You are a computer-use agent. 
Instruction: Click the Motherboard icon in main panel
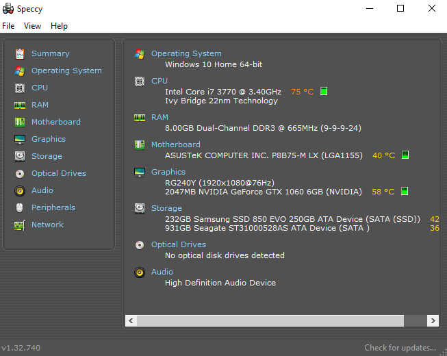pyautogui.click(x=140, y=145)
